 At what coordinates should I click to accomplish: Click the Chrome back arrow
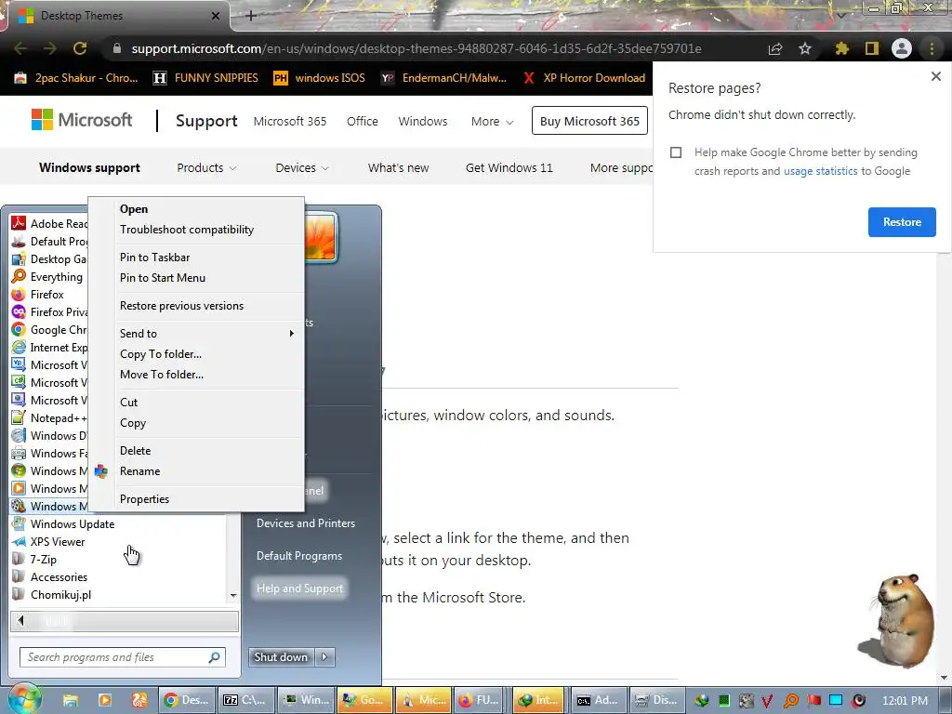20,48
